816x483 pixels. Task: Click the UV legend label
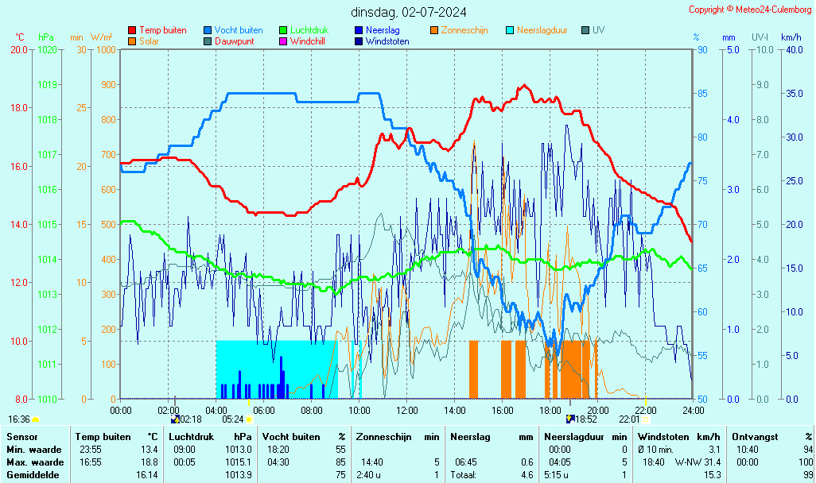tap(598, 30)
